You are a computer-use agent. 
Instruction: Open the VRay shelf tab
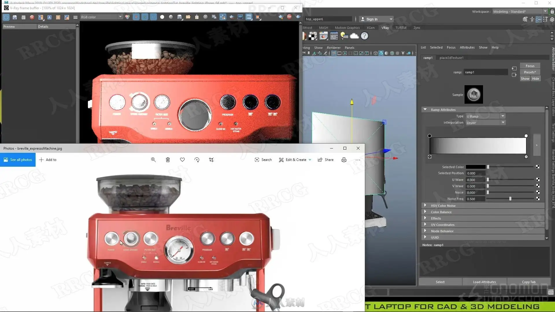coord(385,28)
